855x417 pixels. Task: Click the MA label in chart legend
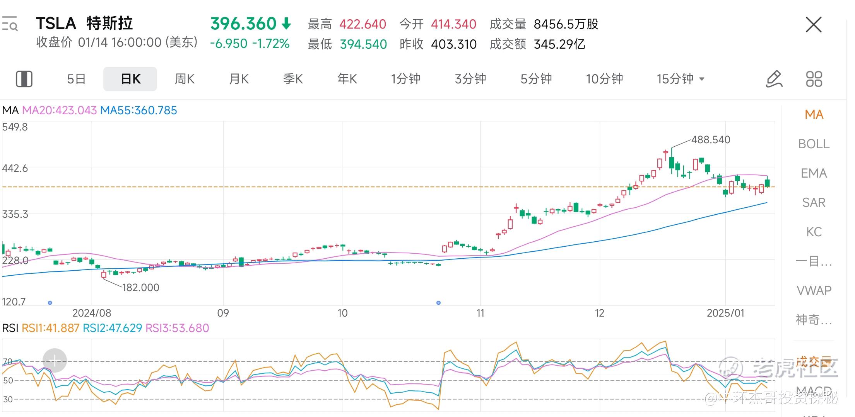pyautogui.click(x=10, y=110)
